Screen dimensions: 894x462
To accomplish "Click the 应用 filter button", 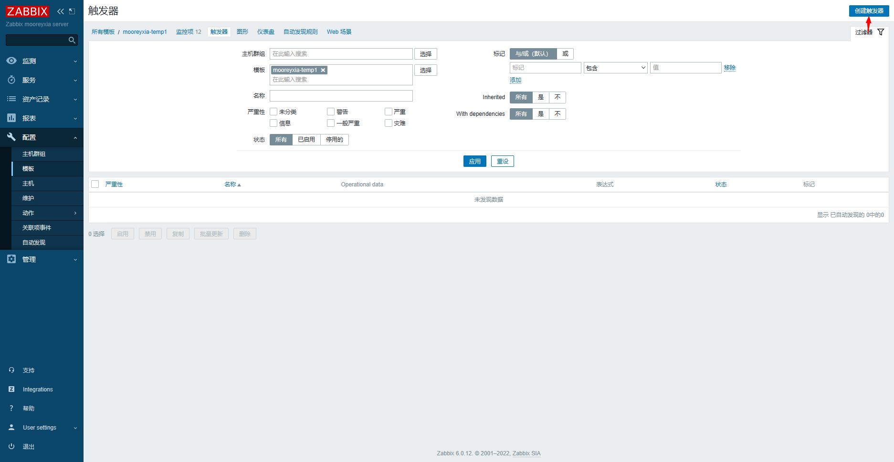I will 475,161.
